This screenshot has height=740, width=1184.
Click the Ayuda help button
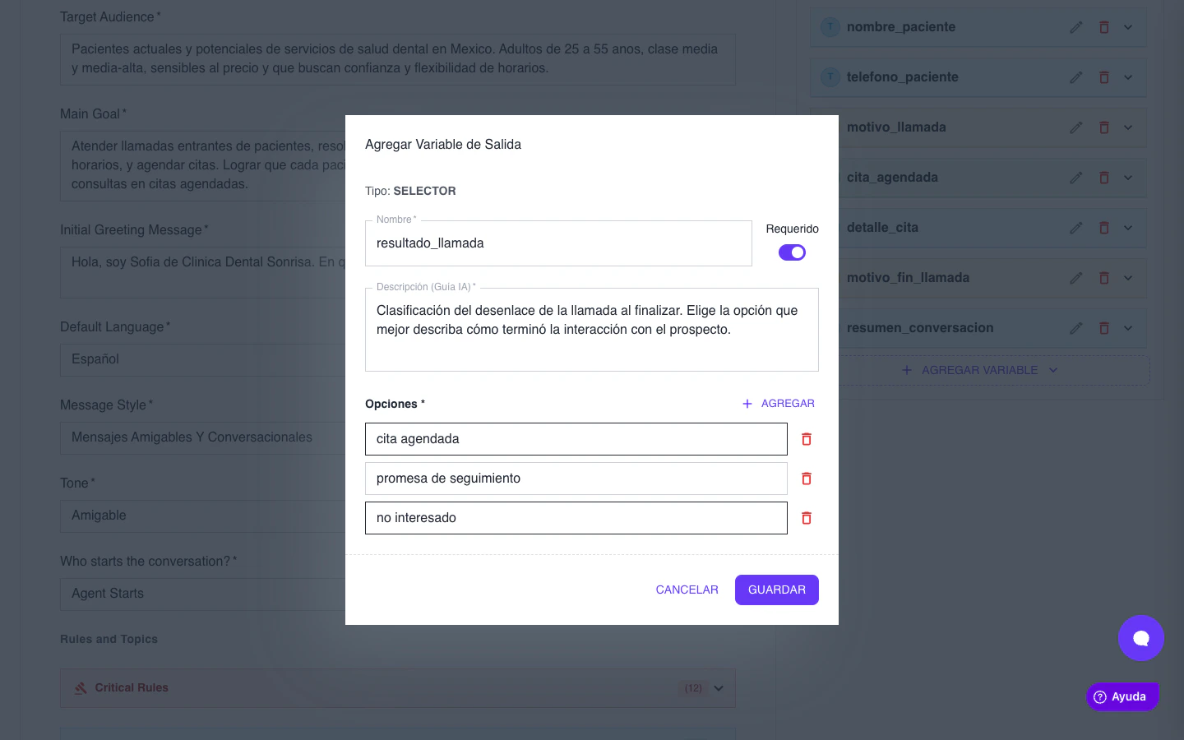[x=1122, y=696]
